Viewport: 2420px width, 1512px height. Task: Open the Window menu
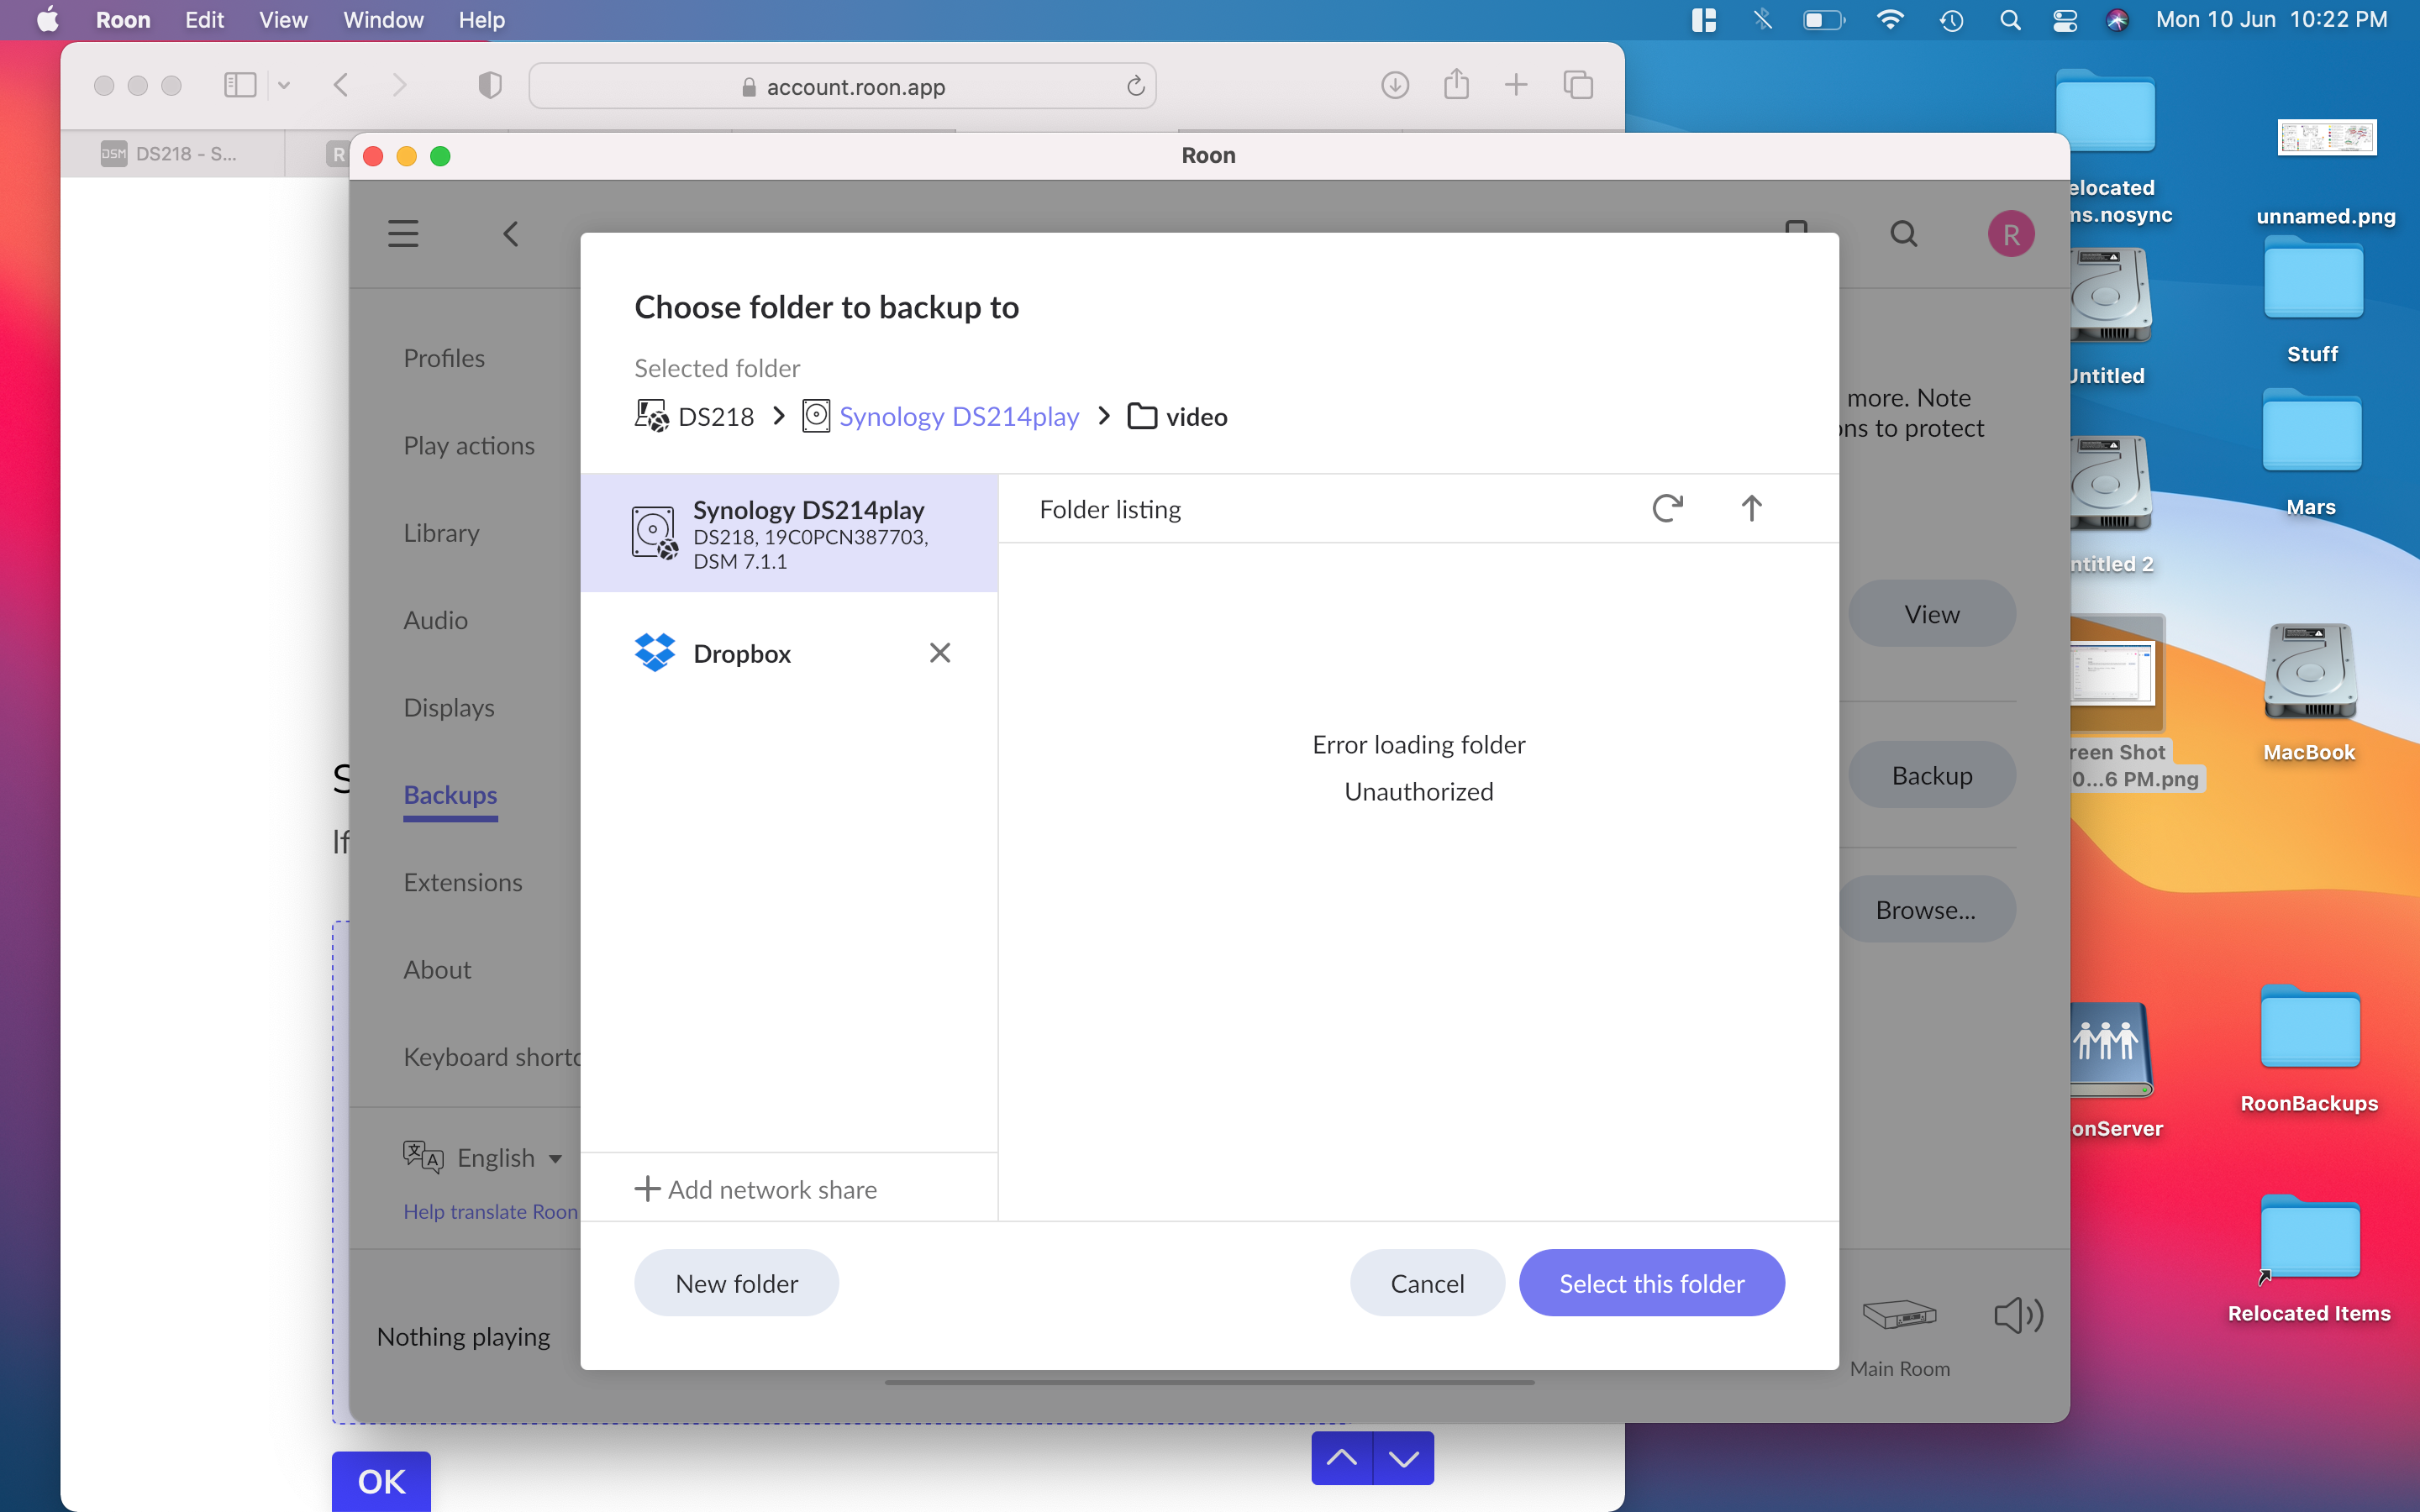[x=383, y=20]
